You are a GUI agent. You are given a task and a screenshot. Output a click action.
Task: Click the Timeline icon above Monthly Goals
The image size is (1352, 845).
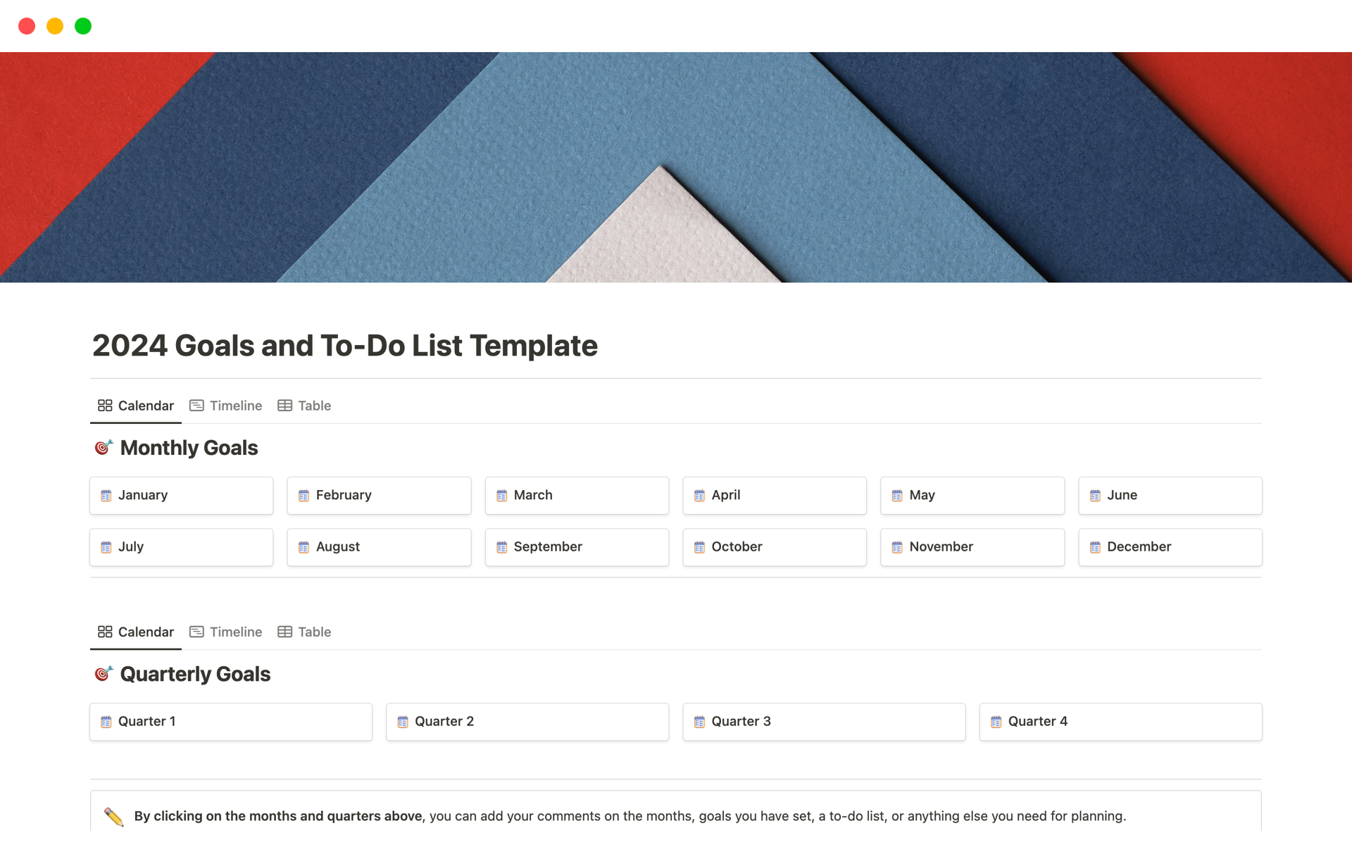tap(196, 406)
